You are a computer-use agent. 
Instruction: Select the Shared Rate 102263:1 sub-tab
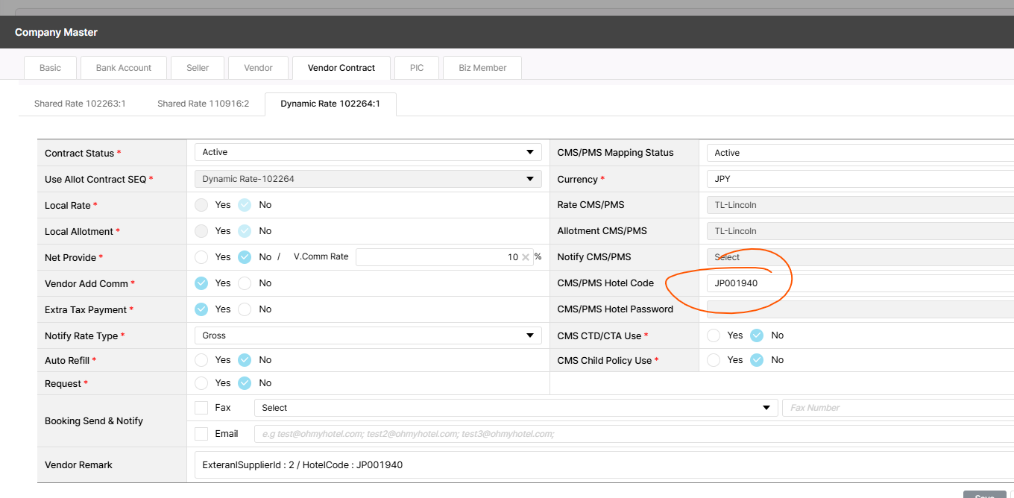coord(80,104)
